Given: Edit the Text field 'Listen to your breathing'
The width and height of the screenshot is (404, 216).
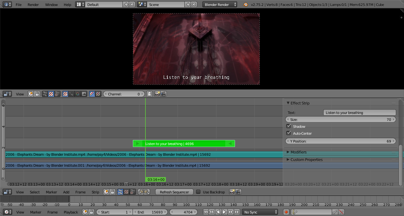Looking at the screenshot, I should point(359,113).
